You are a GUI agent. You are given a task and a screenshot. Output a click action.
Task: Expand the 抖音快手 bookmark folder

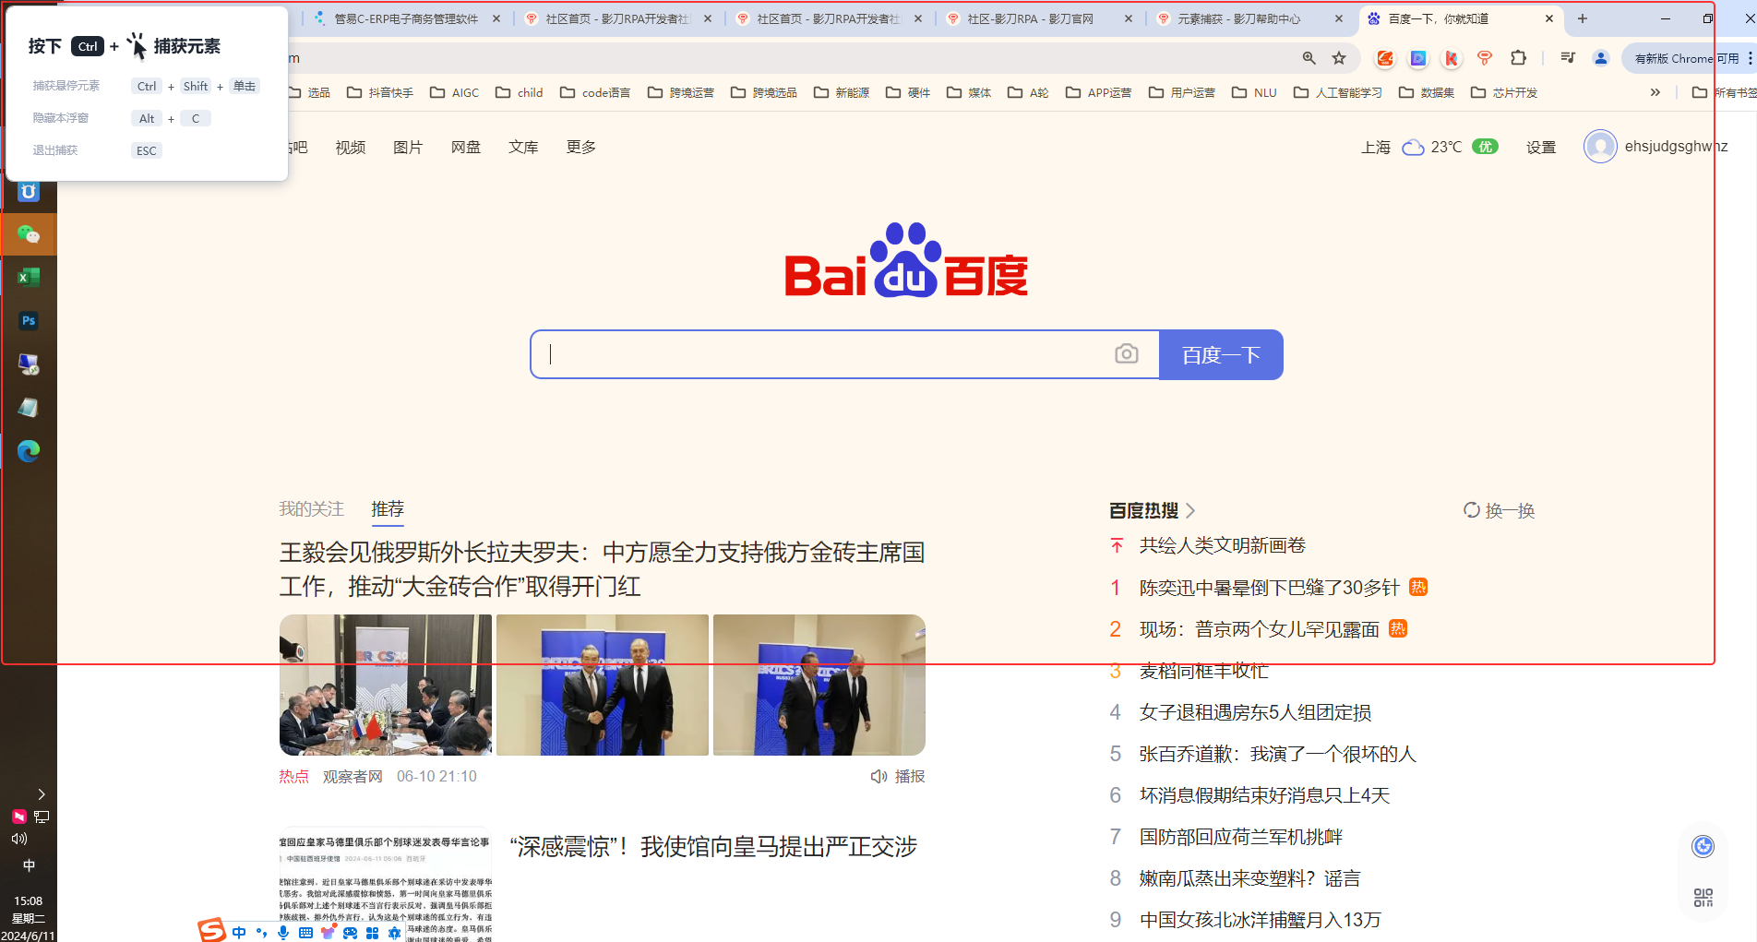(380, 92)
